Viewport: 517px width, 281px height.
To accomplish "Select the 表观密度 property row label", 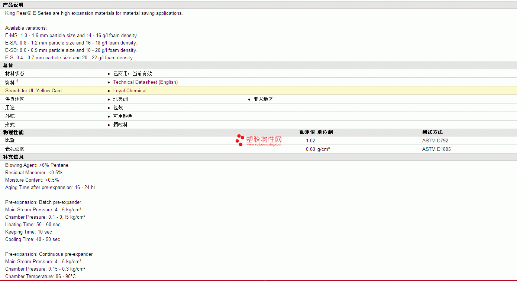I will pos(15,149).
